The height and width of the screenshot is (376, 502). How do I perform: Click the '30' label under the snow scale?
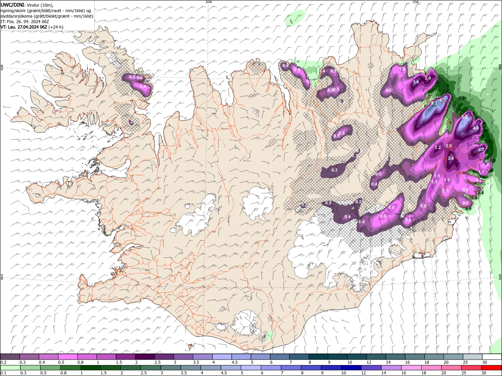pos(485,362)
